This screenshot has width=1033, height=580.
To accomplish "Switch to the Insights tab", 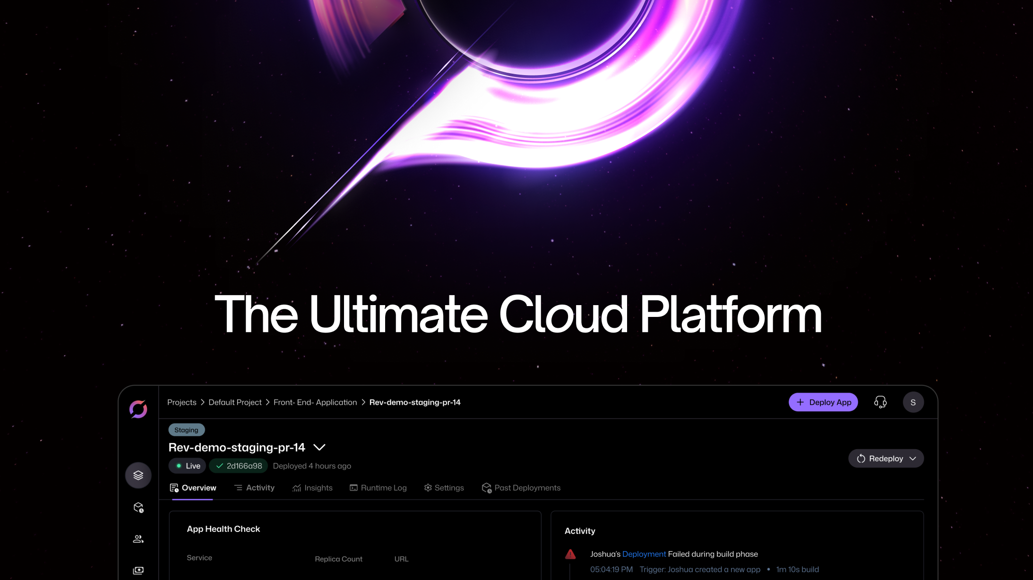I will (x=312, y=488).
